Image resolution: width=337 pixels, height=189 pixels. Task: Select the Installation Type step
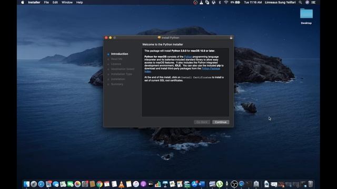[122, 74]
